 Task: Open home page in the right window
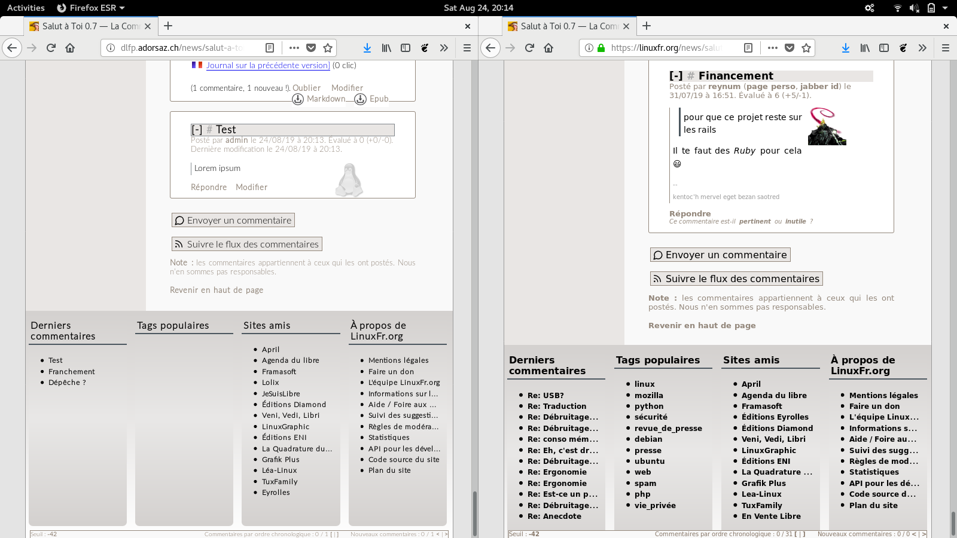click(x=548, y=48)
